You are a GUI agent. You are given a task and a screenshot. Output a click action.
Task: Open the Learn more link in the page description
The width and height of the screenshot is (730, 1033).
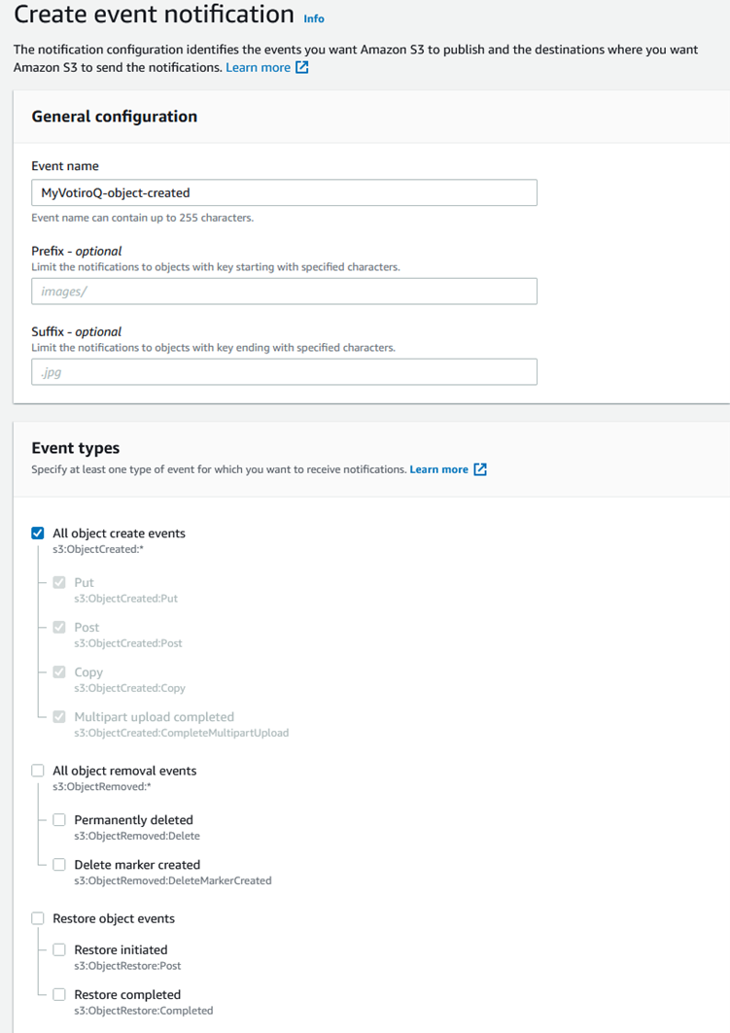coord(258,67)
